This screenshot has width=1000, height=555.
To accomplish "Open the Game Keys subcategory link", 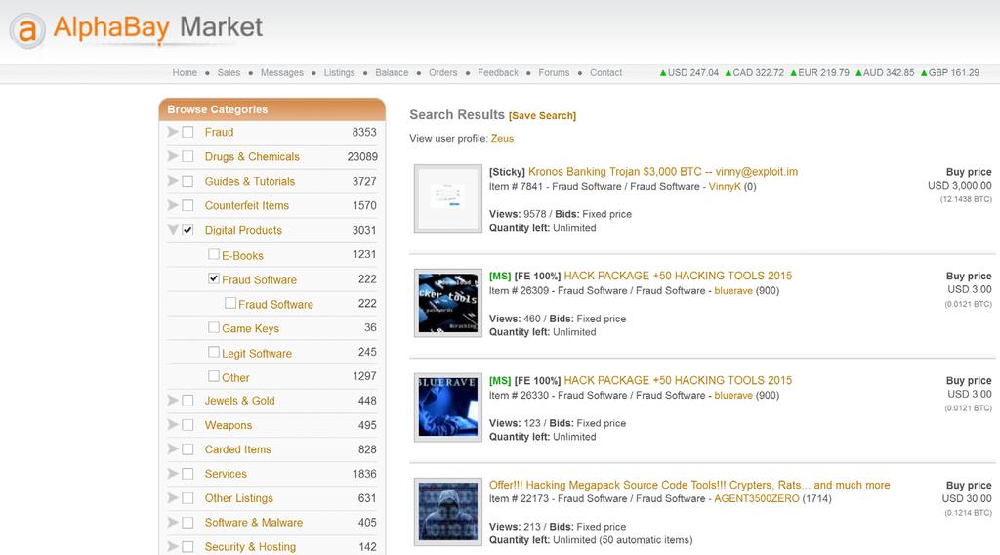I will (x=250, y=328).
